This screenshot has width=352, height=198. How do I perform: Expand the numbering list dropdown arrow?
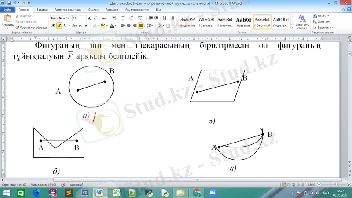(x=136, y=18)
